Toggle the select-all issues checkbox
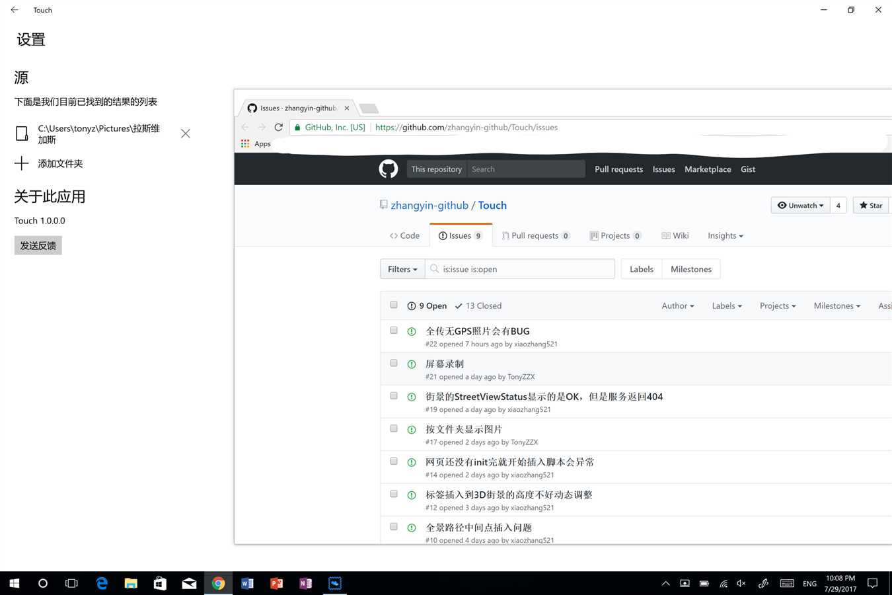Screen dimensions: 892x595 (394, 305)
